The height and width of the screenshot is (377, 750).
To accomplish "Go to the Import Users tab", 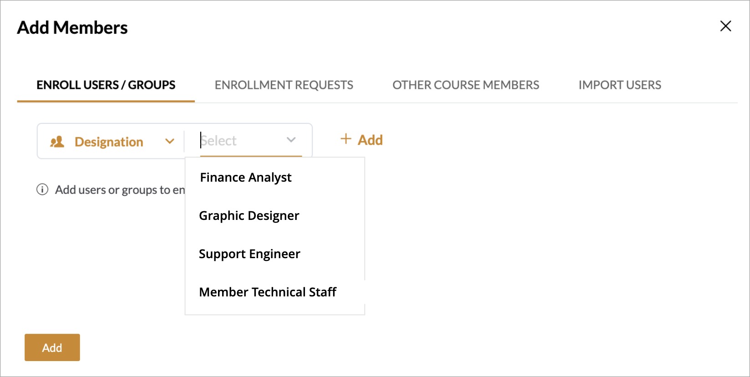I will point(619,85).
